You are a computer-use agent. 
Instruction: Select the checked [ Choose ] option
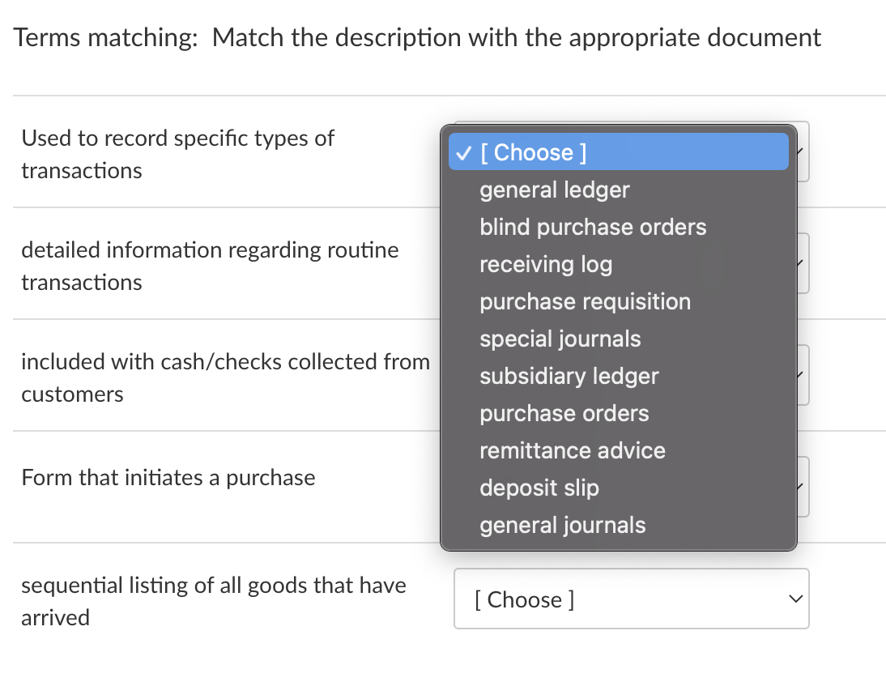tap(618, 152)
